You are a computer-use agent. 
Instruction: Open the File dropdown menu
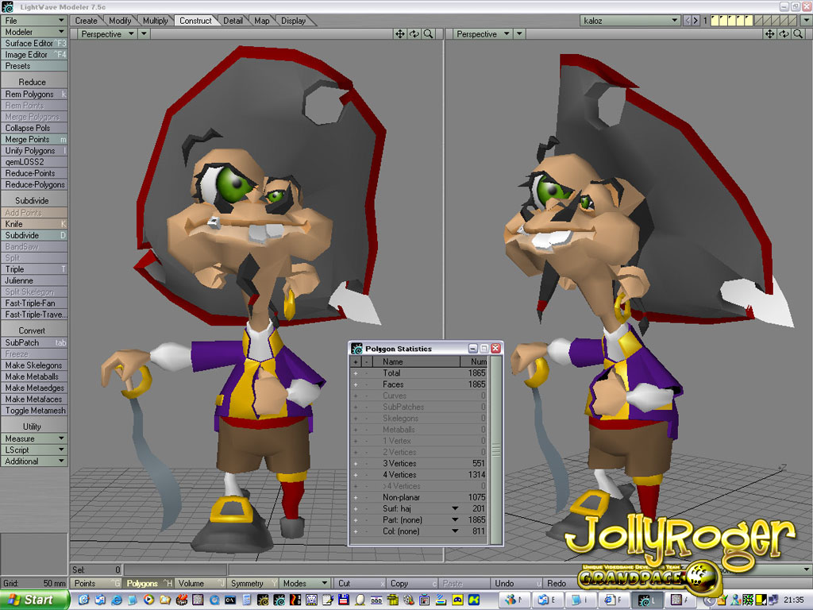pos(34,21)
